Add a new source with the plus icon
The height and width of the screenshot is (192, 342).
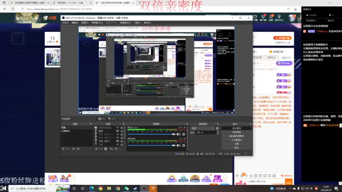tap(96, 149)
